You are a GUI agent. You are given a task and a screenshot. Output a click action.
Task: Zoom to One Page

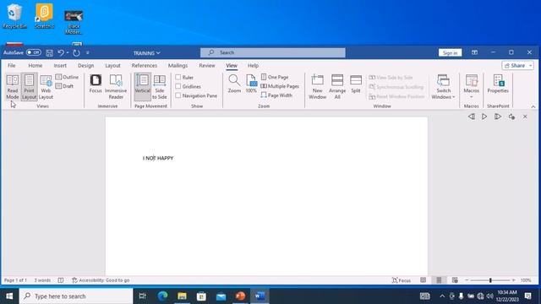point(275,77)
